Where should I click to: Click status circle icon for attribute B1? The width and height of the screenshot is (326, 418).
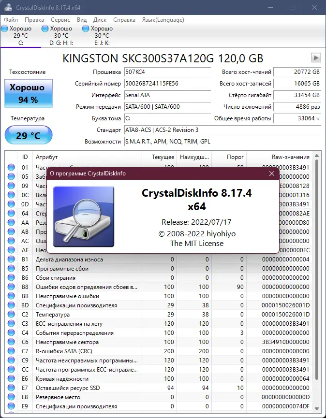point(11,259)
